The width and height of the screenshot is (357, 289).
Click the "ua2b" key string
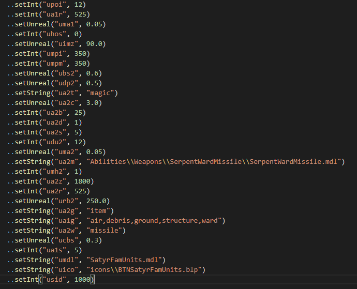click(54, 113)
